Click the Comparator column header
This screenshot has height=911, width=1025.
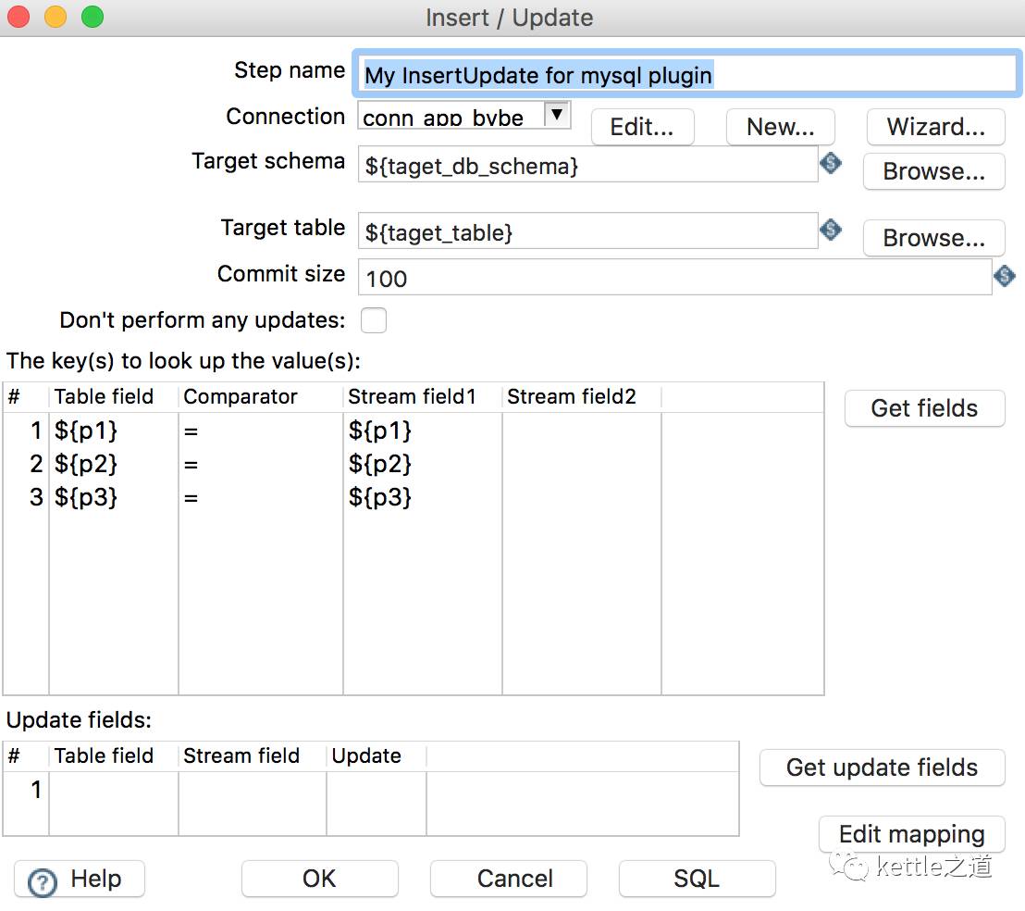point(241,397)
